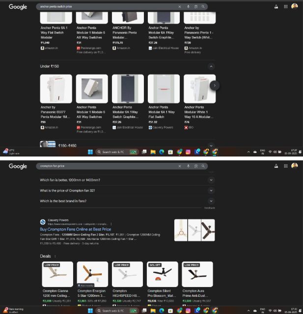Open 'Anchor by Panasonic Penta 1-Way Switch' ₹720 listing
Screen dimensions: 303x314
coord(199,33)
